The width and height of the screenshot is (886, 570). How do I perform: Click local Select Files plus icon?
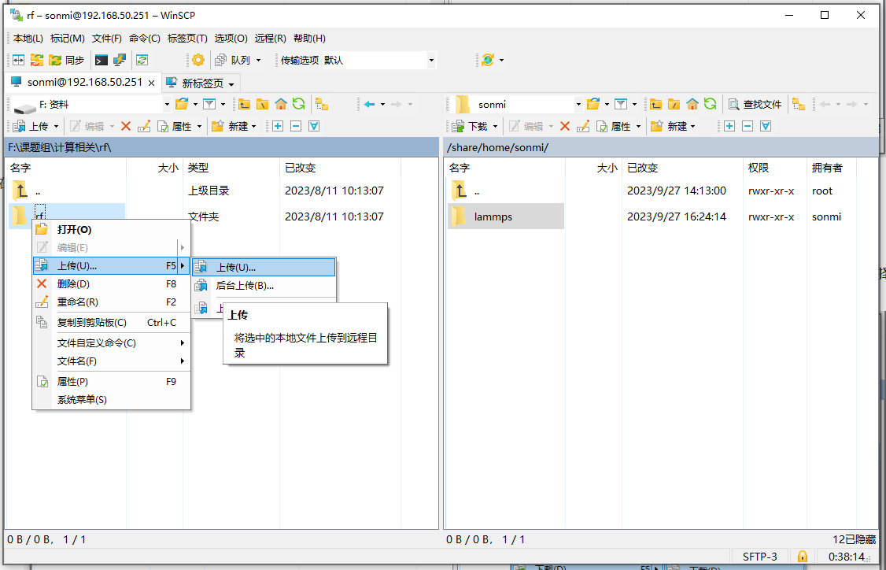[278, 126]
